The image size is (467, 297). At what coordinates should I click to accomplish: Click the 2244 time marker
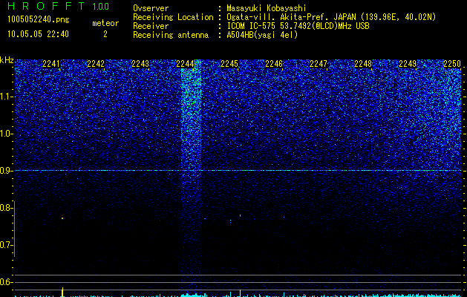click(x=185, y=64)
